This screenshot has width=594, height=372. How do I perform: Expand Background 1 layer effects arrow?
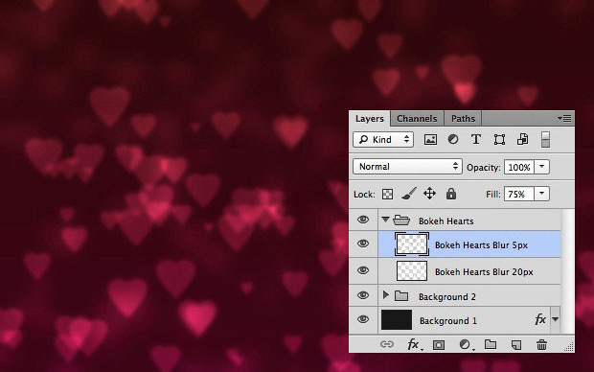click(x=555, y=319)
